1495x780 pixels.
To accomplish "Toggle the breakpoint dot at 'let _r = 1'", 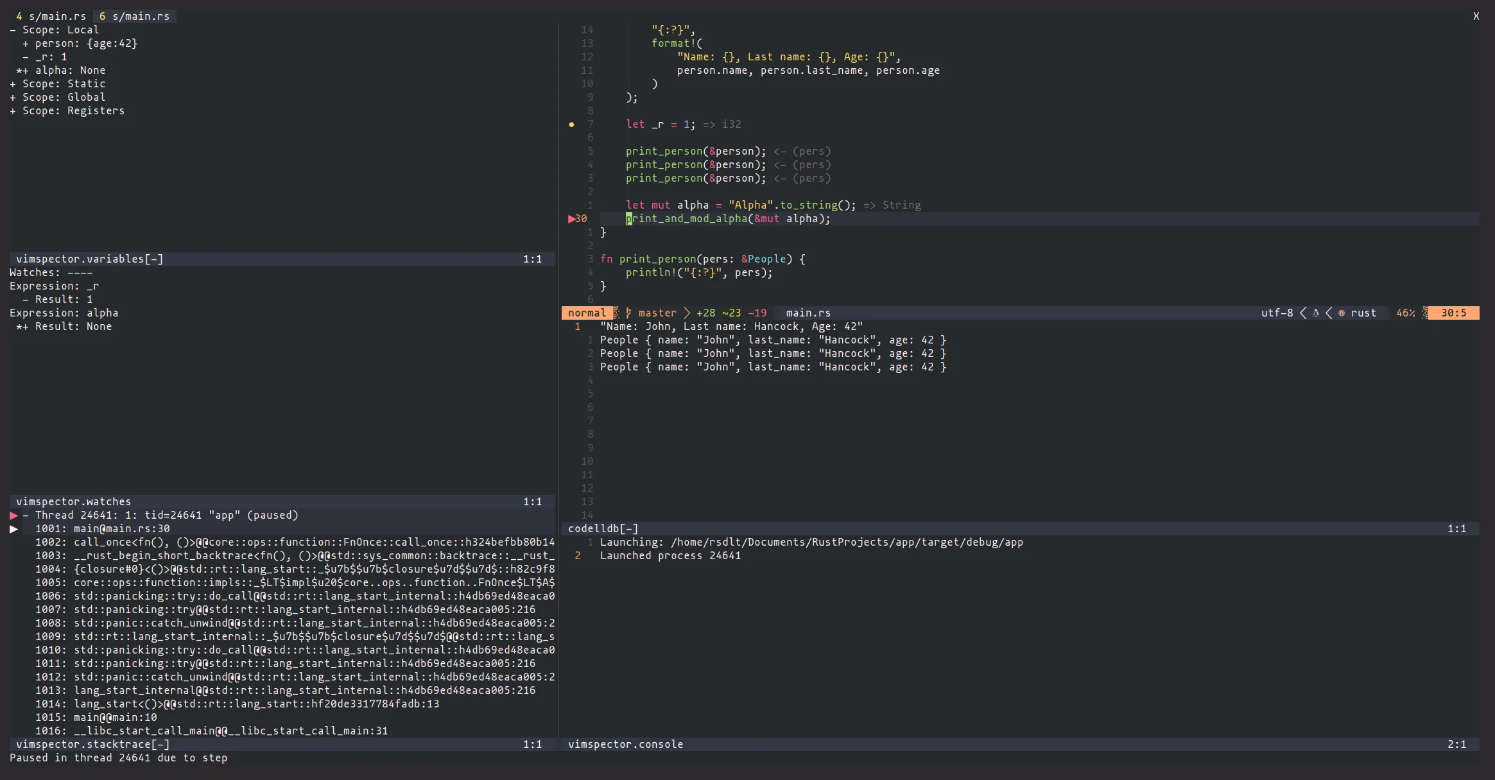I will (x=571, y=124).
